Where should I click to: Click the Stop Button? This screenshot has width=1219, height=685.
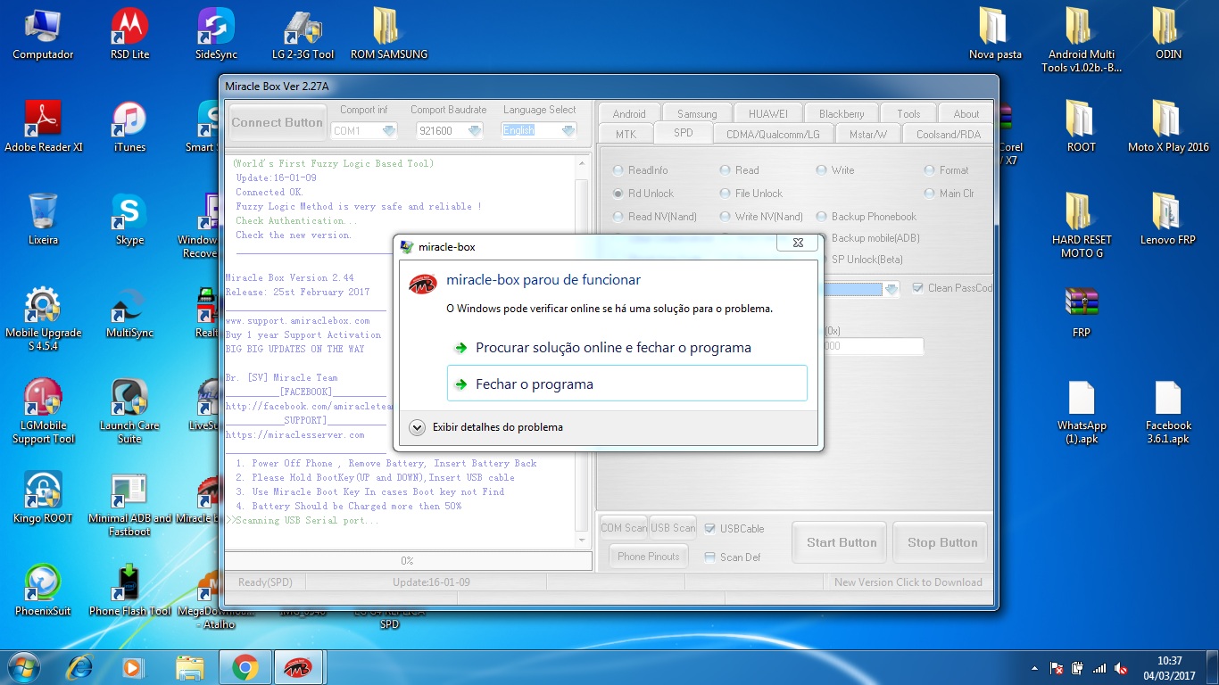pos(942,542)
